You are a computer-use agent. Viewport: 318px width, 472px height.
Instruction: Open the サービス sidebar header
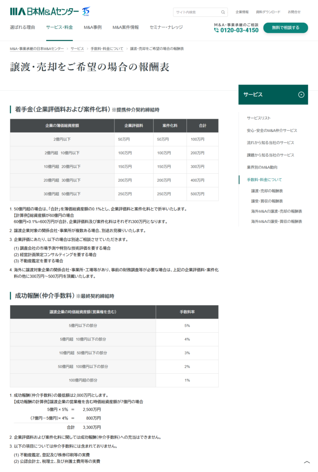pos(273,94)
